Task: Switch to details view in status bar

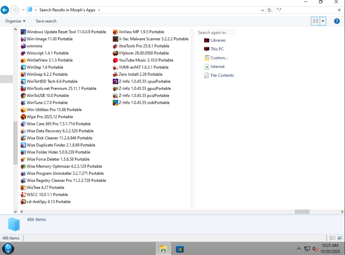Action: click(332, 238)
